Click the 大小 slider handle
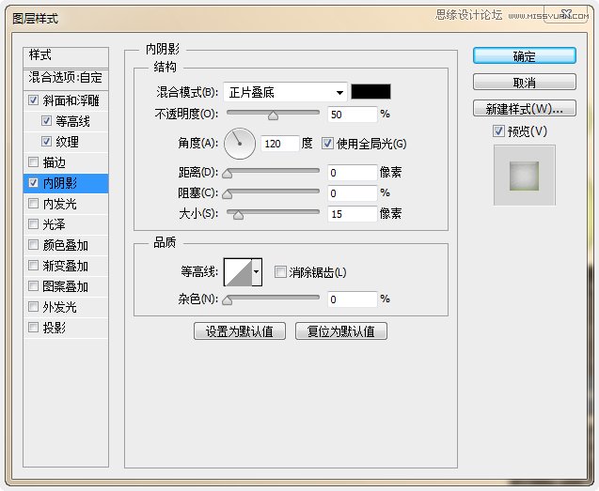The height and width of the screenshot is (491, 599). point(239,215)
